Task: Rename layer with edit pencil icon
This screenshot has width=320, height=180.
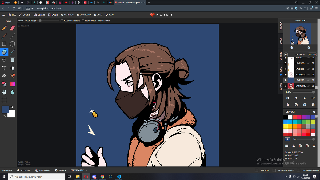Action: 313,98
